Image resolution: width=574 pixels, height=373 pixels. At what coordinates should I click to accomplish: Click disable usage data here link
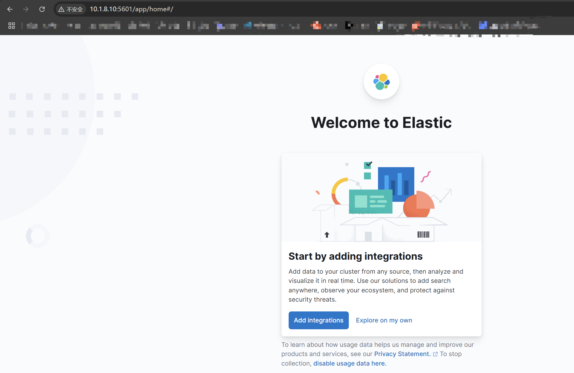350,363
